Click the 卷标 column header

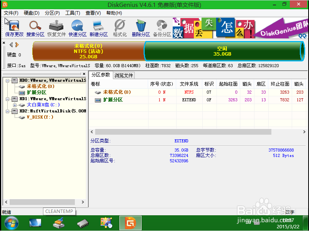119,84
